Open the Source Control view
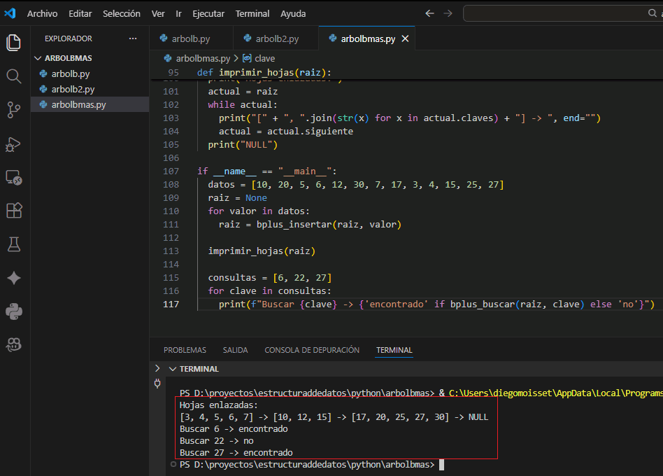 [13, 109]
